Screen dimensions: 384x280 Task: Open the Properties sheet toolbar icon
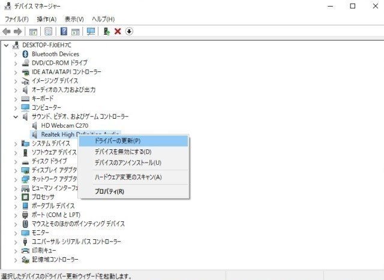48,31
